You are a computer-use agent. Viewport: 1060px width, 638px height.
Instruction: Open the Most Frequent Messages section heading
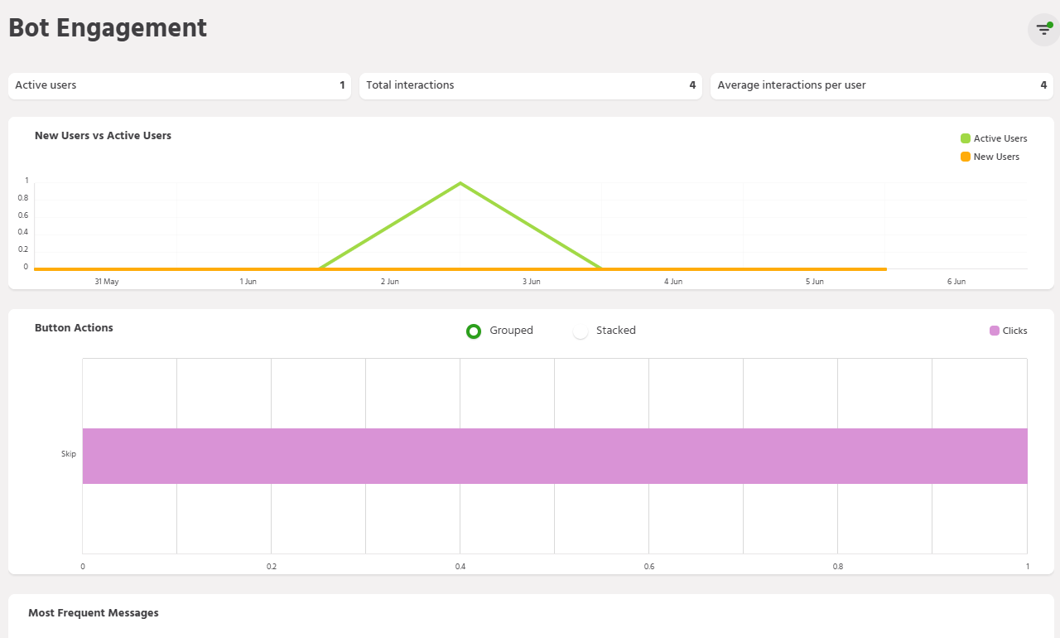[94, 613]
